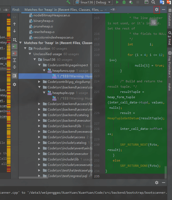The height and width of the screenshot is (200, 172).
Task: Select Code\src\include\catalog folder
Action: point(67,143)
